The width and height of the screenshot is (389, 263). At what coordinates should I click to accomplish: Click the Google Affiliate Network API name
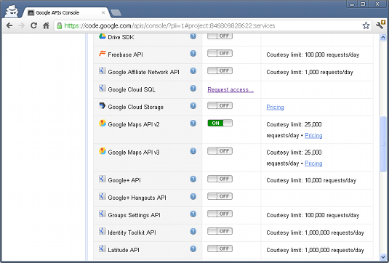[144, 72]
